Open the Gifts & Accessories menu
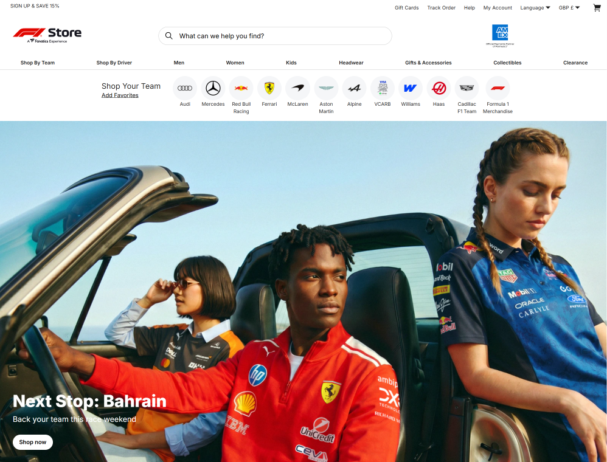The width and height of the screenshot is (607, 462). [428, 63]
